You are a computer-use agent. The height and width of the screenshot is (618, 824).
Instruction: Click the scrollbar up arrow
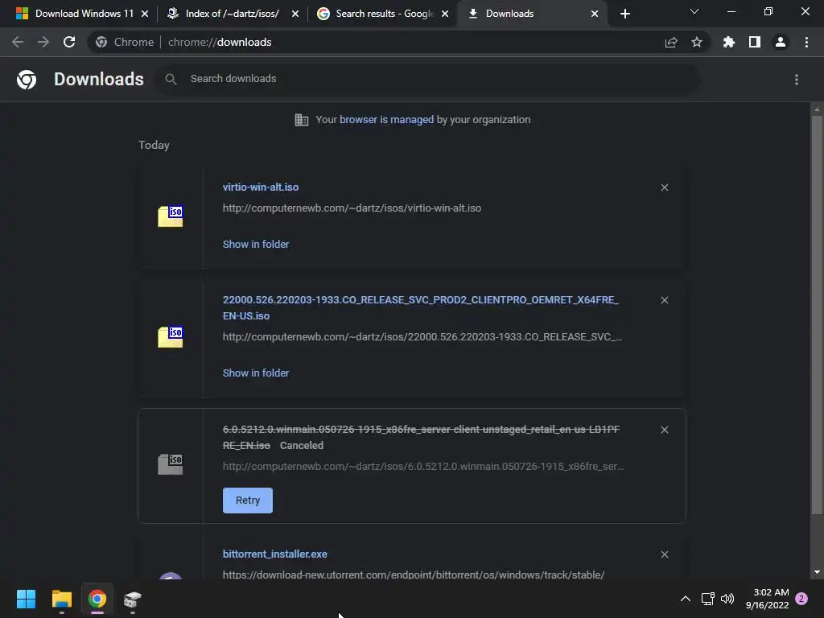pos(817,109)
